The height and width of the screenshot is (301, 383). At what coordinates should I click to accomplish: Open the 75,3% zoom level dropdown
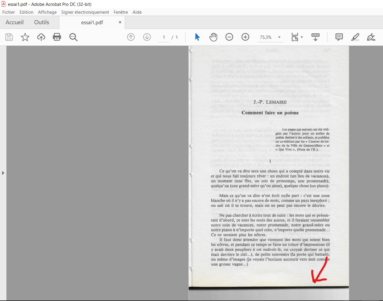point(279,37)
